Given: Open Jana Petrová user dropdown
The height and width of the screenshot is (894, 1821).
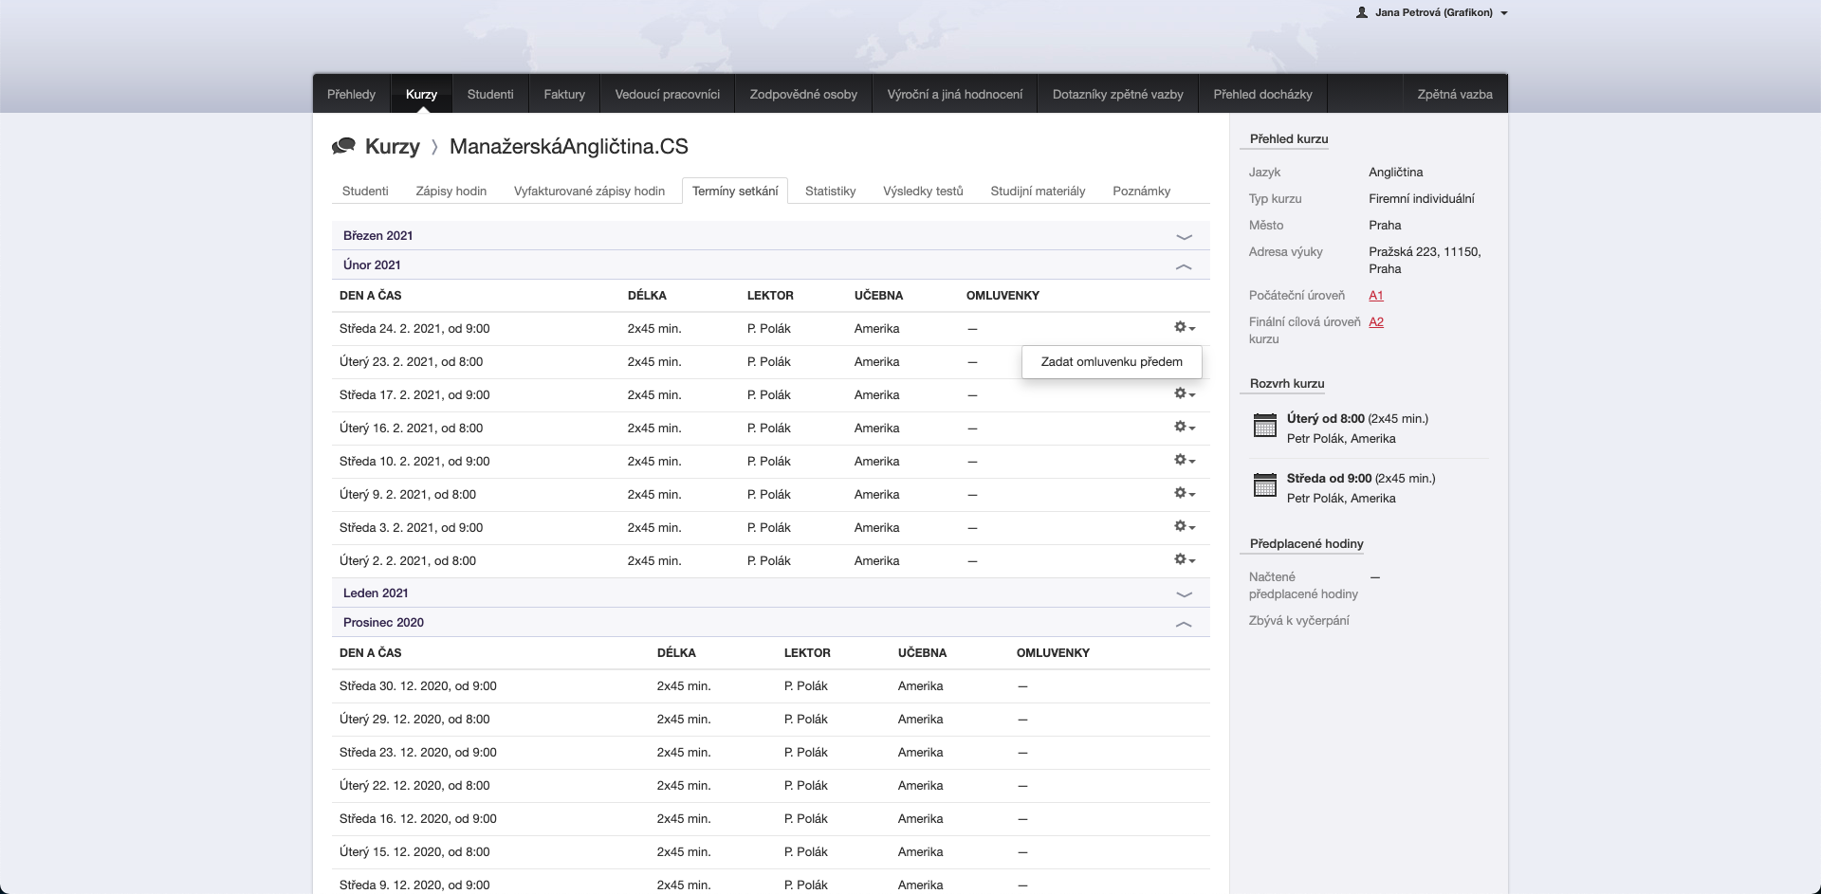Looking at the screenshot, I should click(1432, 12).
